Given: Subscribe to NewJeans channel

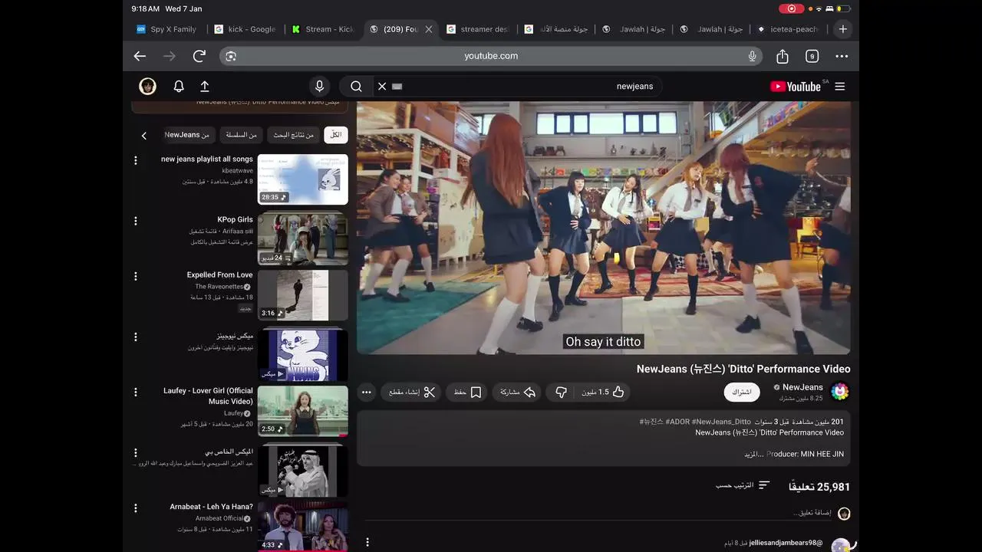Looking at the screenshot, I should (x=742, y=392).
